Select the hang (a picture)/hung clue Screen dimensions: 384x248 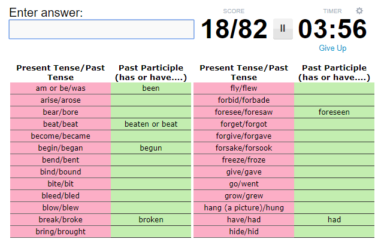(244, 208)
